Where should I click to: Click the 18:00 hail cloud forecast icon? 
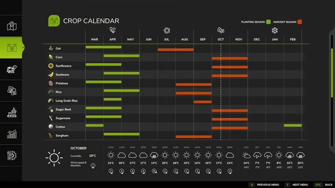point(154,156)
